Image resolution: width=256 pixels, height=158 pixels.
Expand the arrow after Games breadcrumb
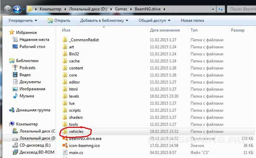(131, 9)
